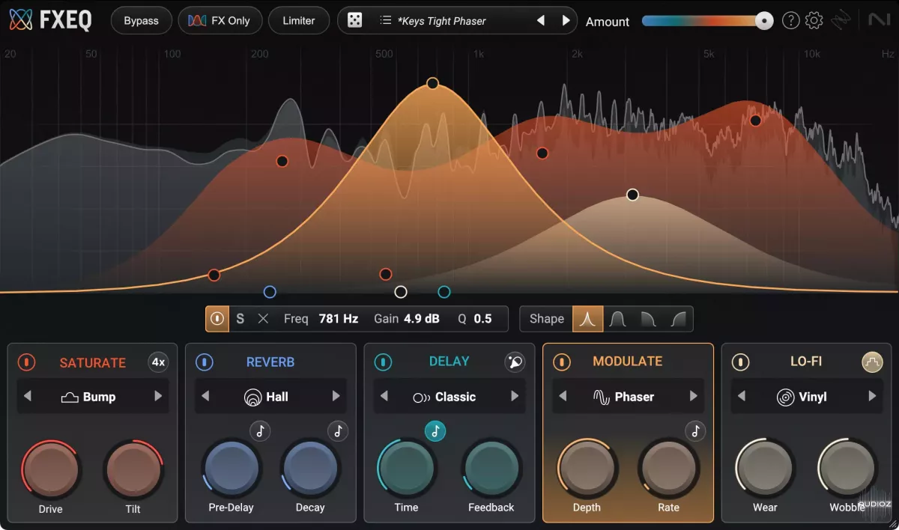Click the help question mark icon
The image size is (899, 530).
790,21
